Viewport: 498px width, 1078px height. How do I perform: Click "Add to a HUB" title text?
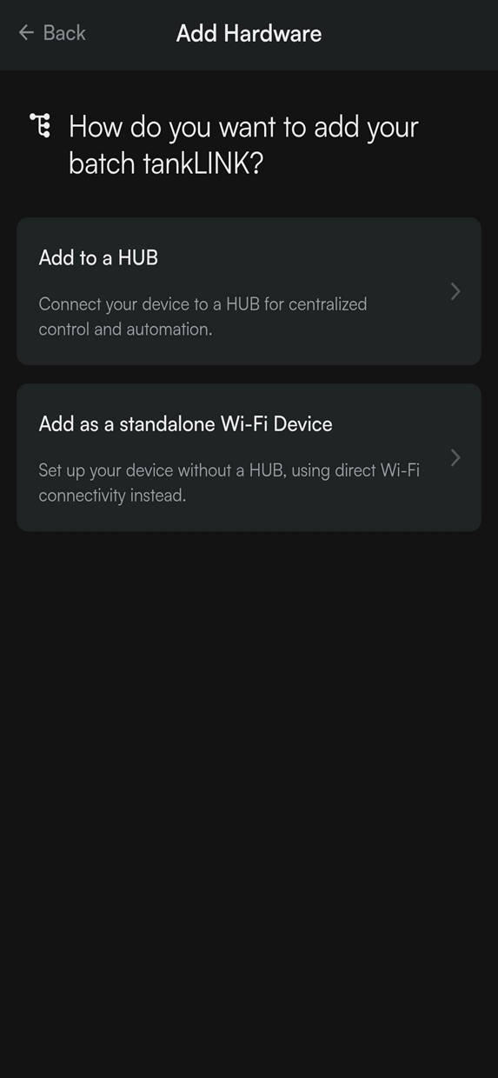[98, 257]
